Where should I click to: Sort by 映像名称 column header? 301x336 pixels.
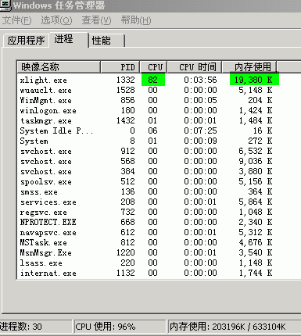59,67
